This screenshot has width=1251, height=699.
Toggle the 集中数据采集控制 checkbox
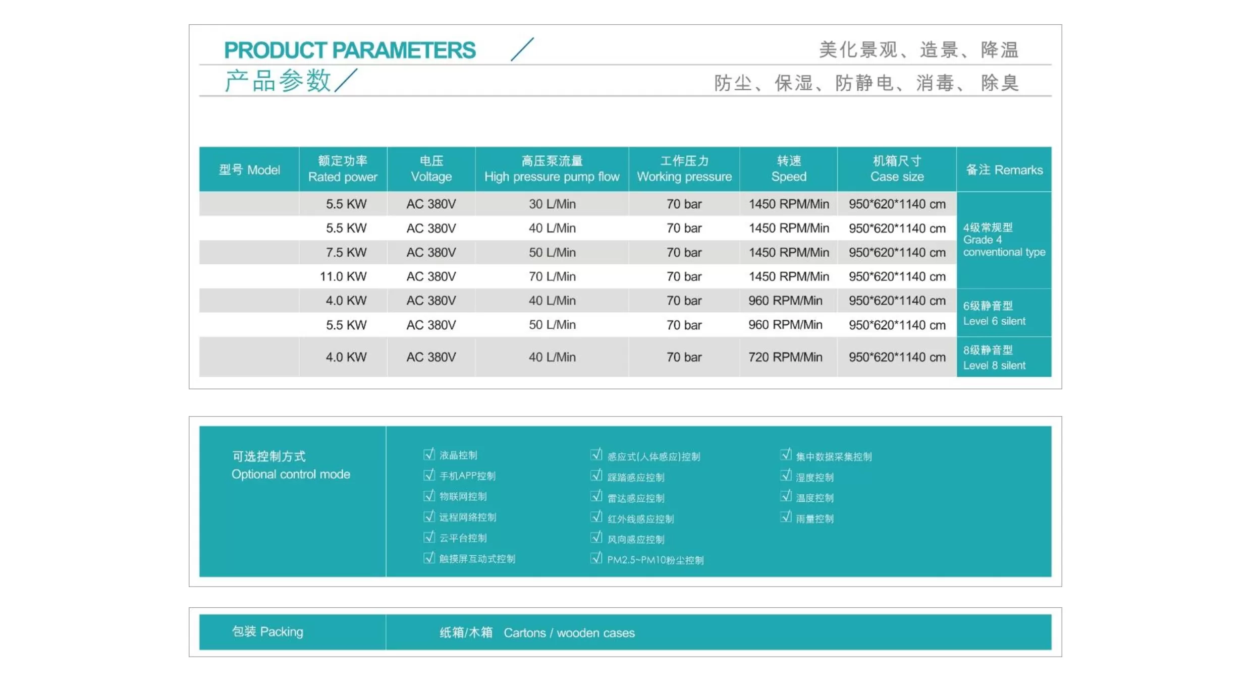[x=785, y=455]
